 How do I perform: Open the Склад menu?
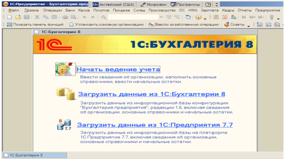click(139, 10)
